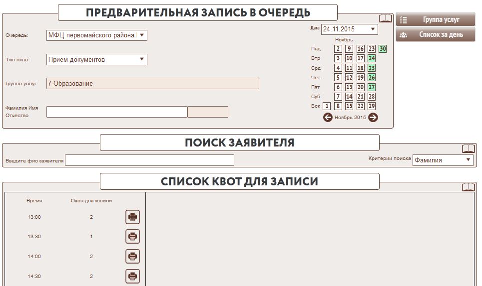Open help book icon in quota list panel
The width and height of the screenshot is (482, 286).
[x=468, y=187]
